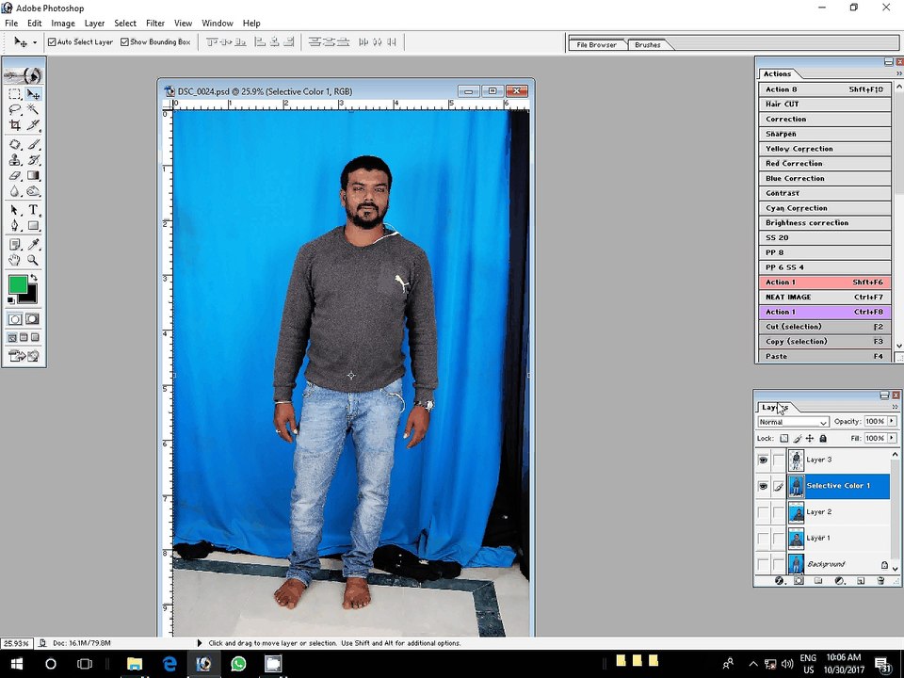Toggle Auto Select Layer checkbox
The height and width of the screenshot is (678, 904).
tap(52, 42)
